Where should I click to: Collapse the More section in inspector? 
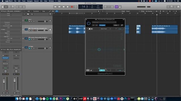tap(2, 29)
